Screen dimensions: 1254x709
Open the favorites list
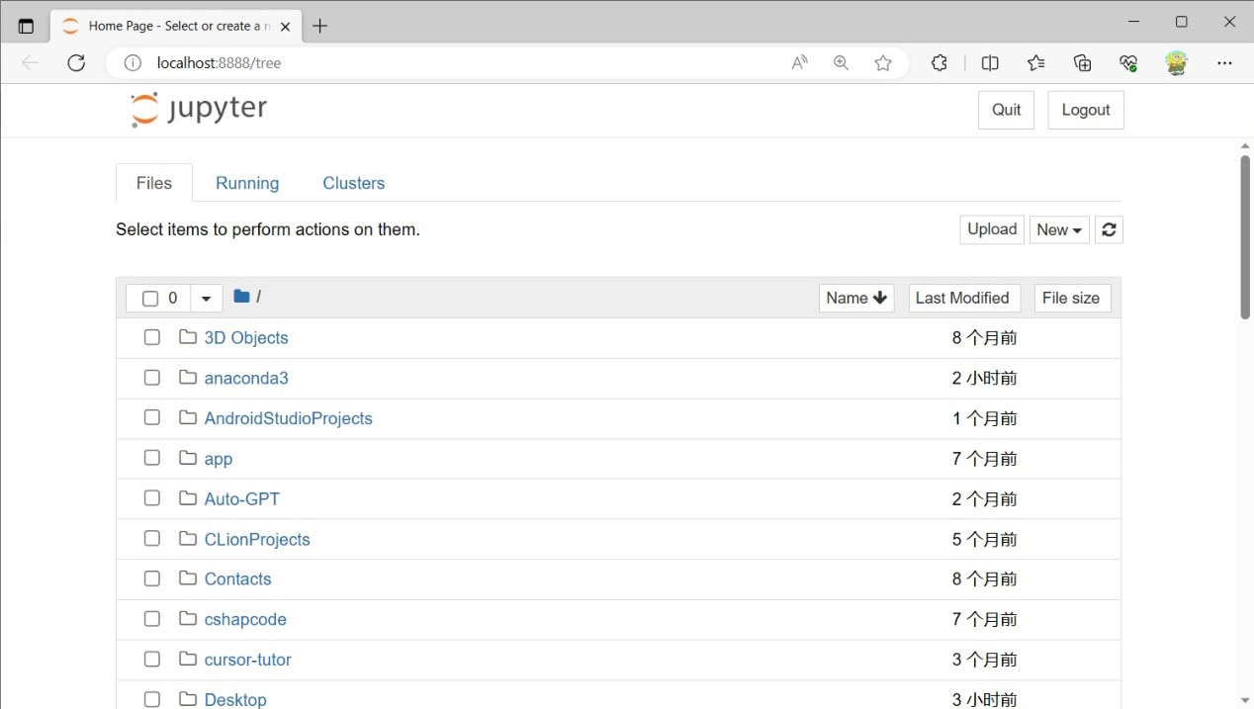tap(1035, 63)
